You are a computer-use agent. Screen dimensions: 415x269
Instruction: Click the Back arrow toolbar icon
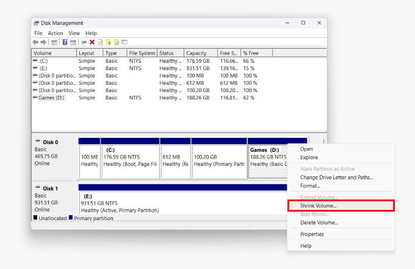(35, 42)
